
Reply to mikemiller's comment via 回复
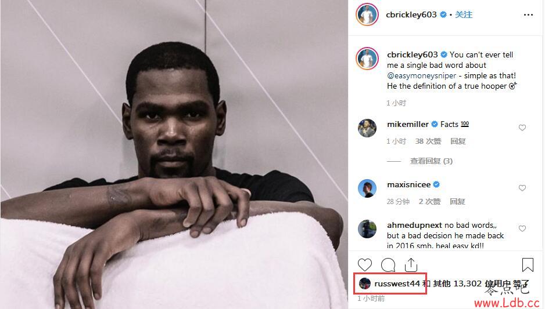coord(458,141)
